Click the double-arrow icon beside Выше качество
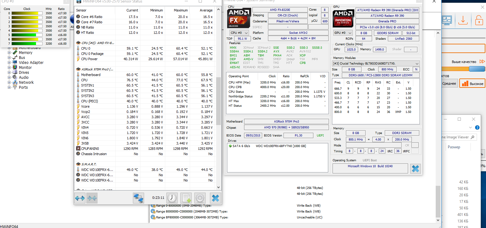The width and height of the screenshot is (486, 228). (x=482, y=62)
